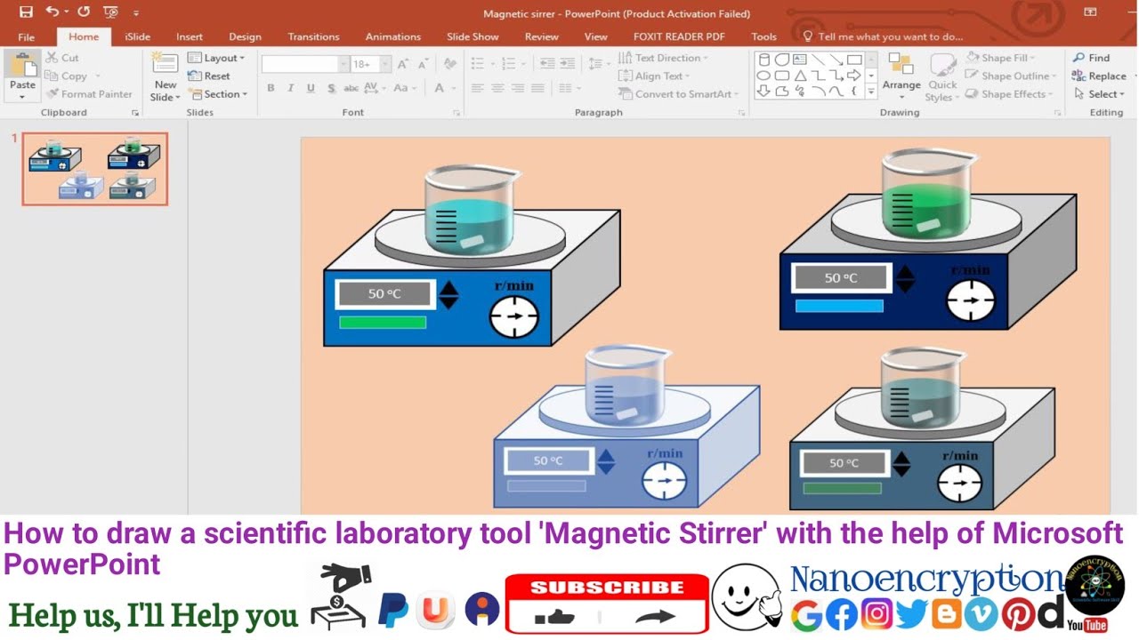Screen dimensions: 1139x640
Task: Toggle text Shadow S button
Action: coord(331,88)
